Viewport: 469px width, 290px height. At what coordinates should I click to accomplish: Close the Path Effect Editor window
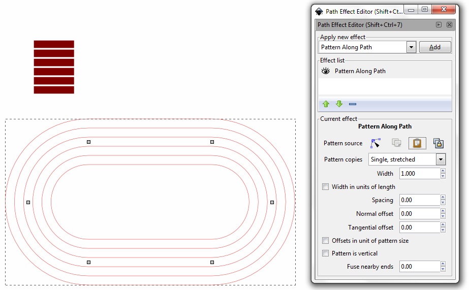[x=444, y=10]
